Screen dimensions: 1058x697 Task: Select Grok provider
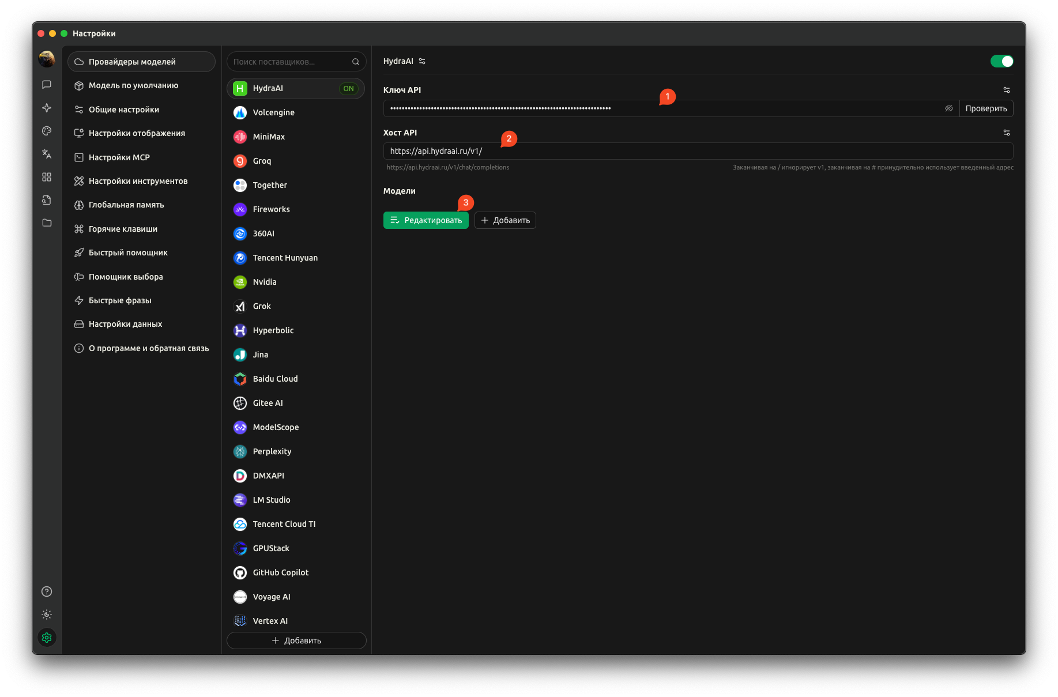click(296, 306)
